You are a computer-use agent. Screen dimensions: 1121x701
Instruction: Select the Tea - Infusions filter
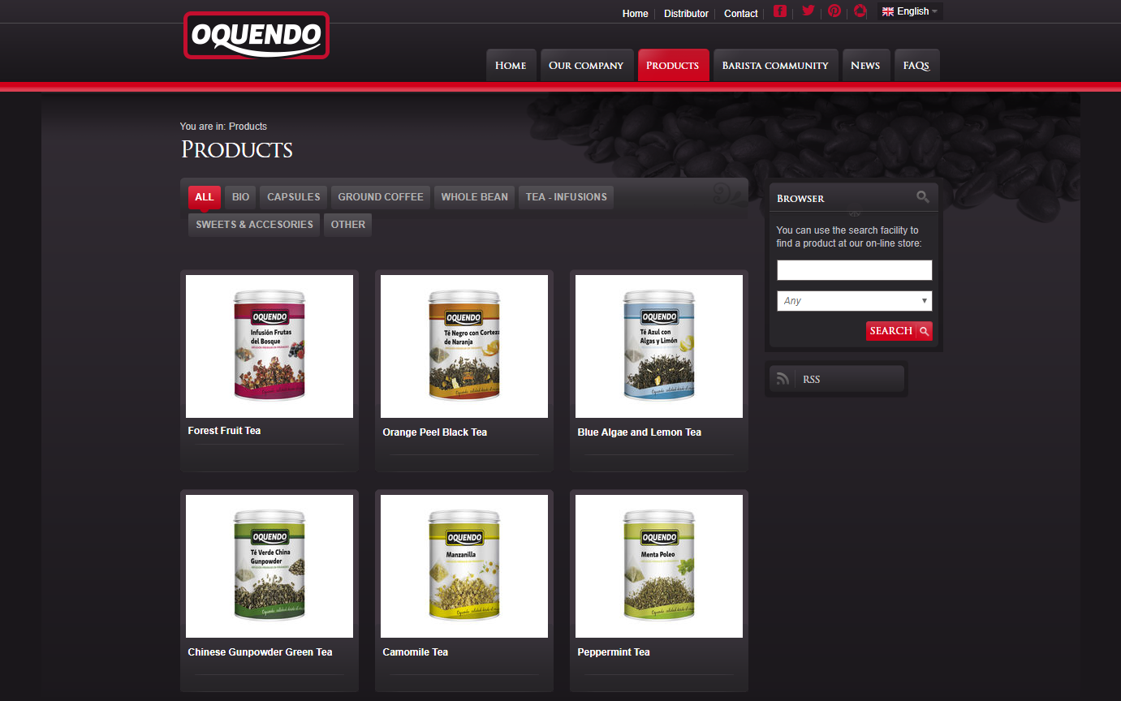[x=566, y=197]
